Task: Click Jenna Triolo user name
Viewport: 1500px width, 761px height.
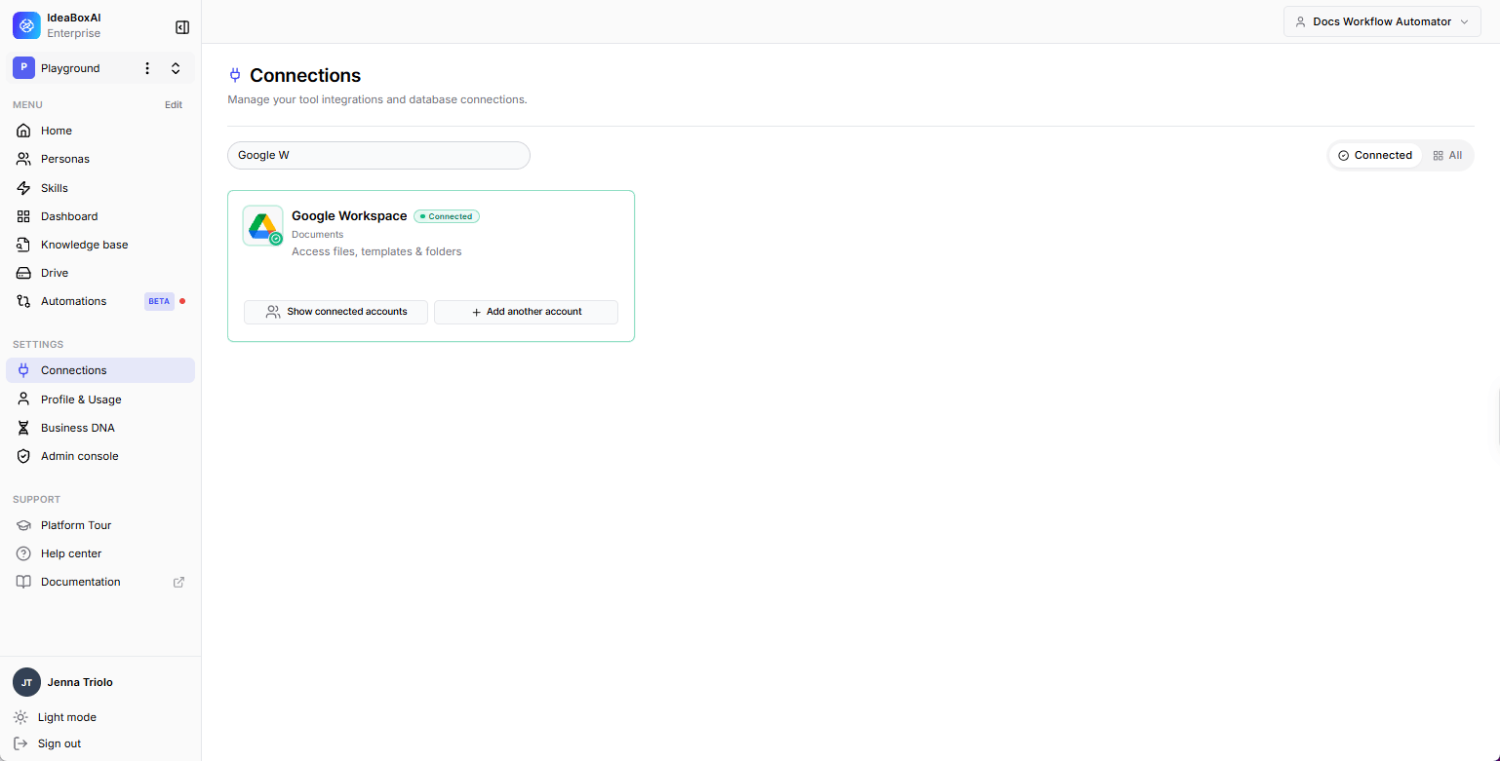Action: [80, 682]
